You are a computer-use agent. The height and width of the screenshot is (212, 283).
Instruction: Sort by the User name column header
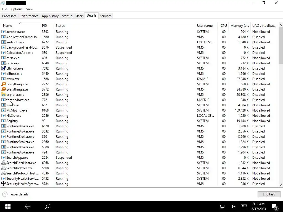206,26
